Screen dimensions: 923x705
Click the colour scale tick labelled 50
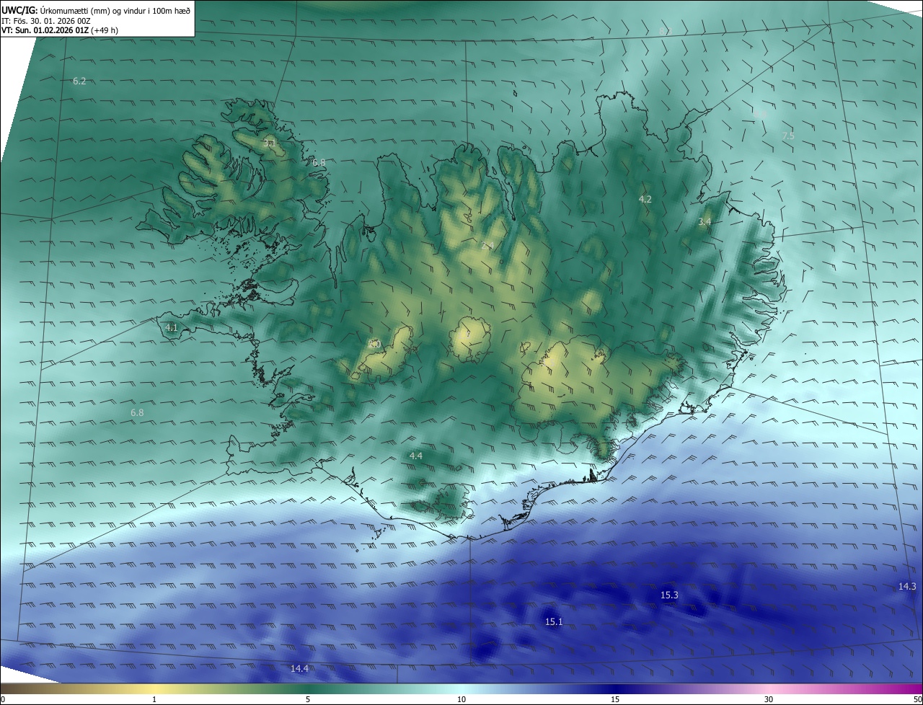click(917, 699)
